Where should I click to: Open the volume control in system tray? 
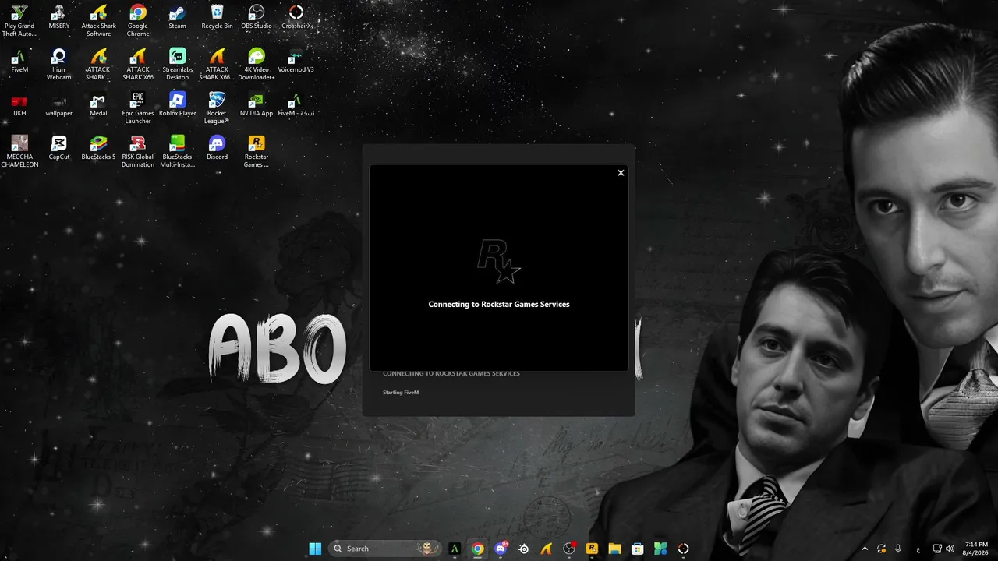click(950, 549)
